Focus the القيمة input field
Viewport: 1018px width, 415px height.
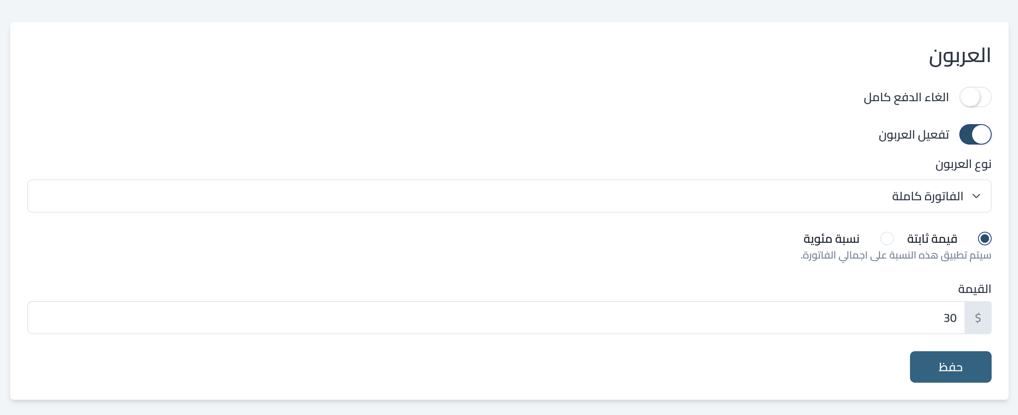point(496,318)
